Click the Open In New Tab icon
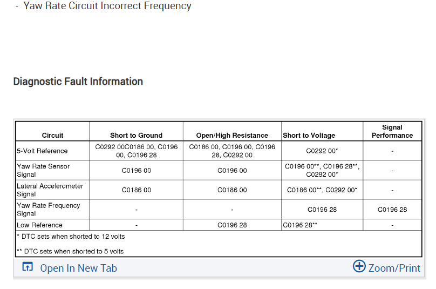Screen dimensions: 436x289 [x=28, y=267]
